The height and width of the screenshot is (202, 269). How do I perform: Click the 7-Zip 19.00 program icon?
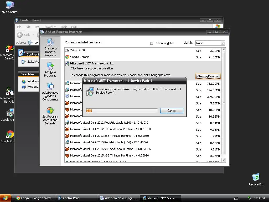[67, 50]
